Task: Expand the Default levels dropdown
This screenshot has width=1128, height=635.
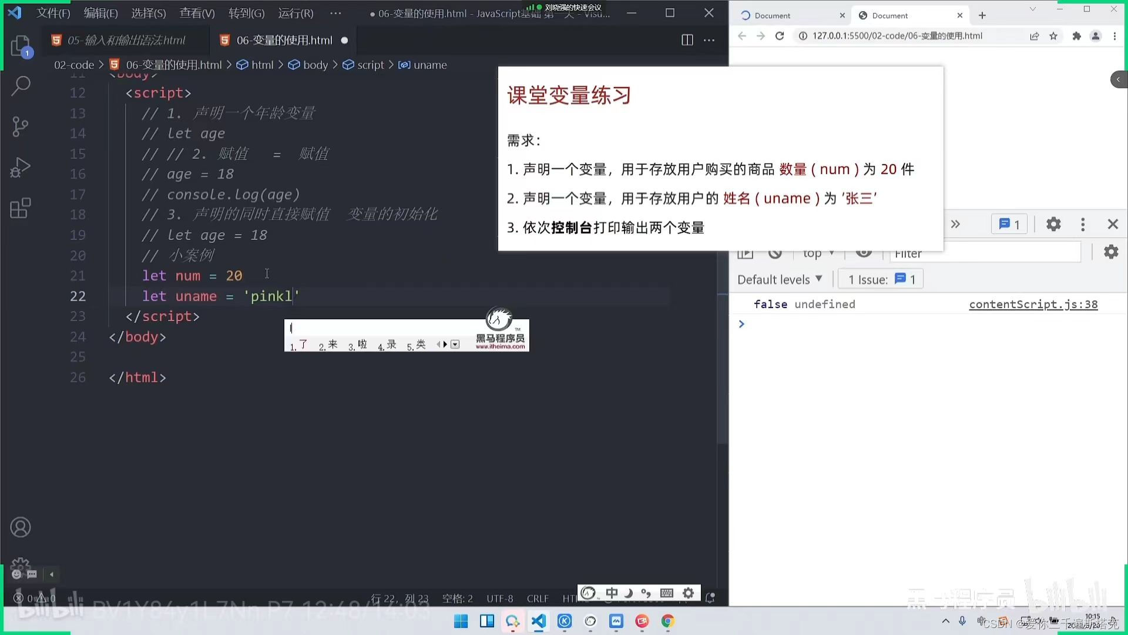Action: tap(779, 279)
